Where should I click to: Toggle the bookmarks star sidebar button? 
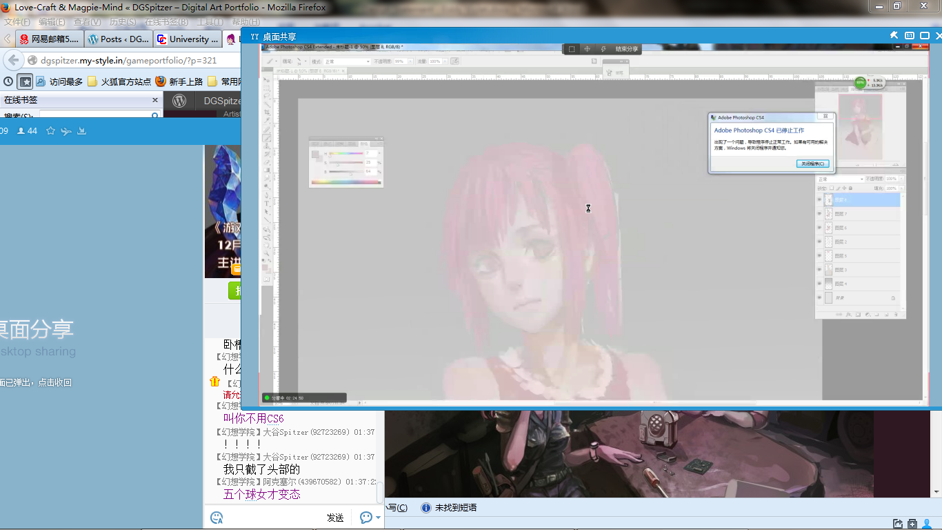(25, 81)
